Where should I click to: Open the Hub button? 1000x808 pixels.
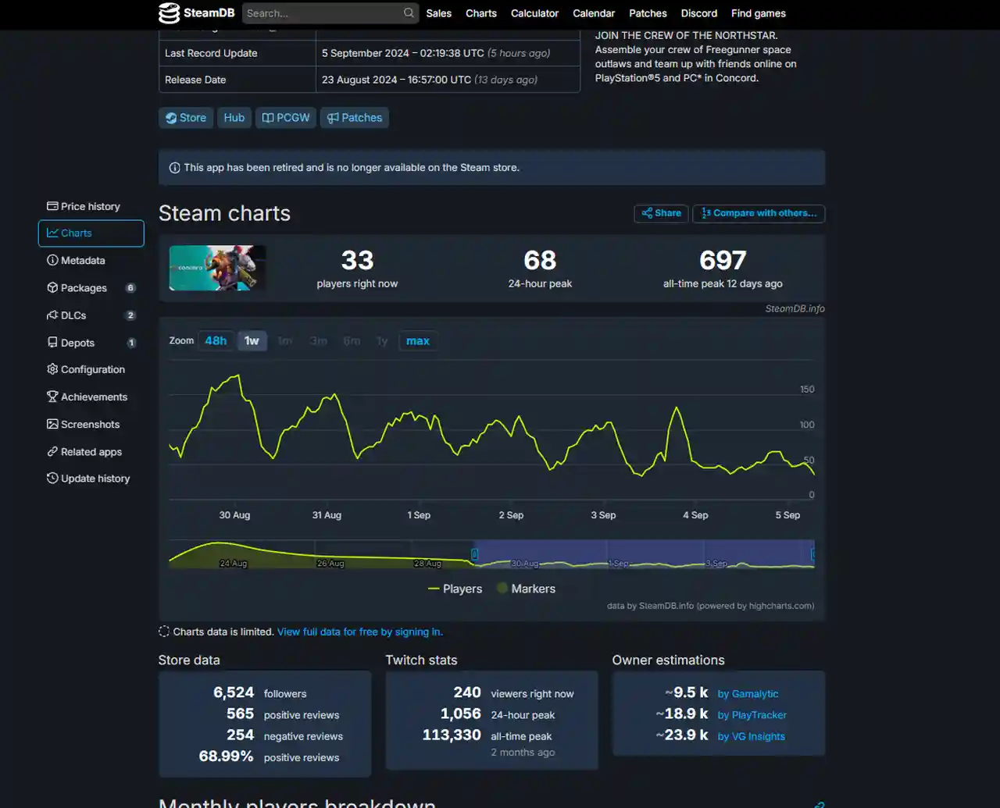point(234,118)
